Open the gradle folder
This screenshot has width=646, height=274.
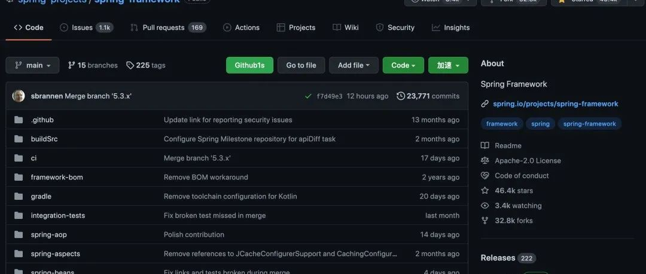click(x=41, y=196)
